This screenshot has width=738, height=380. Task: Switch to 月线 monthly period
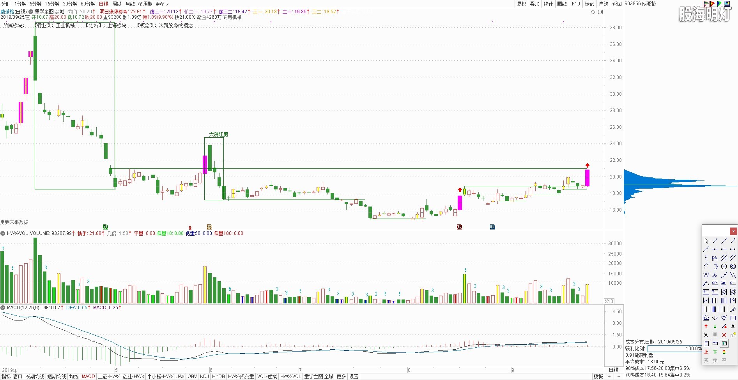coord(130,4)
